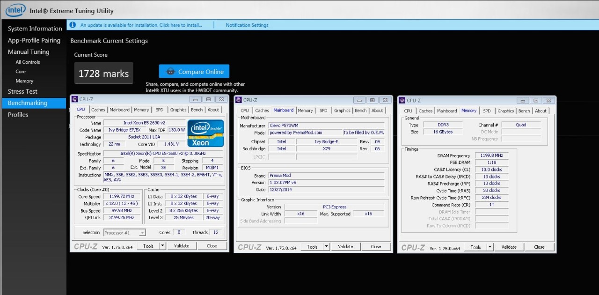Click the update available installation link
Screen dimensions: 599x295
141,25
